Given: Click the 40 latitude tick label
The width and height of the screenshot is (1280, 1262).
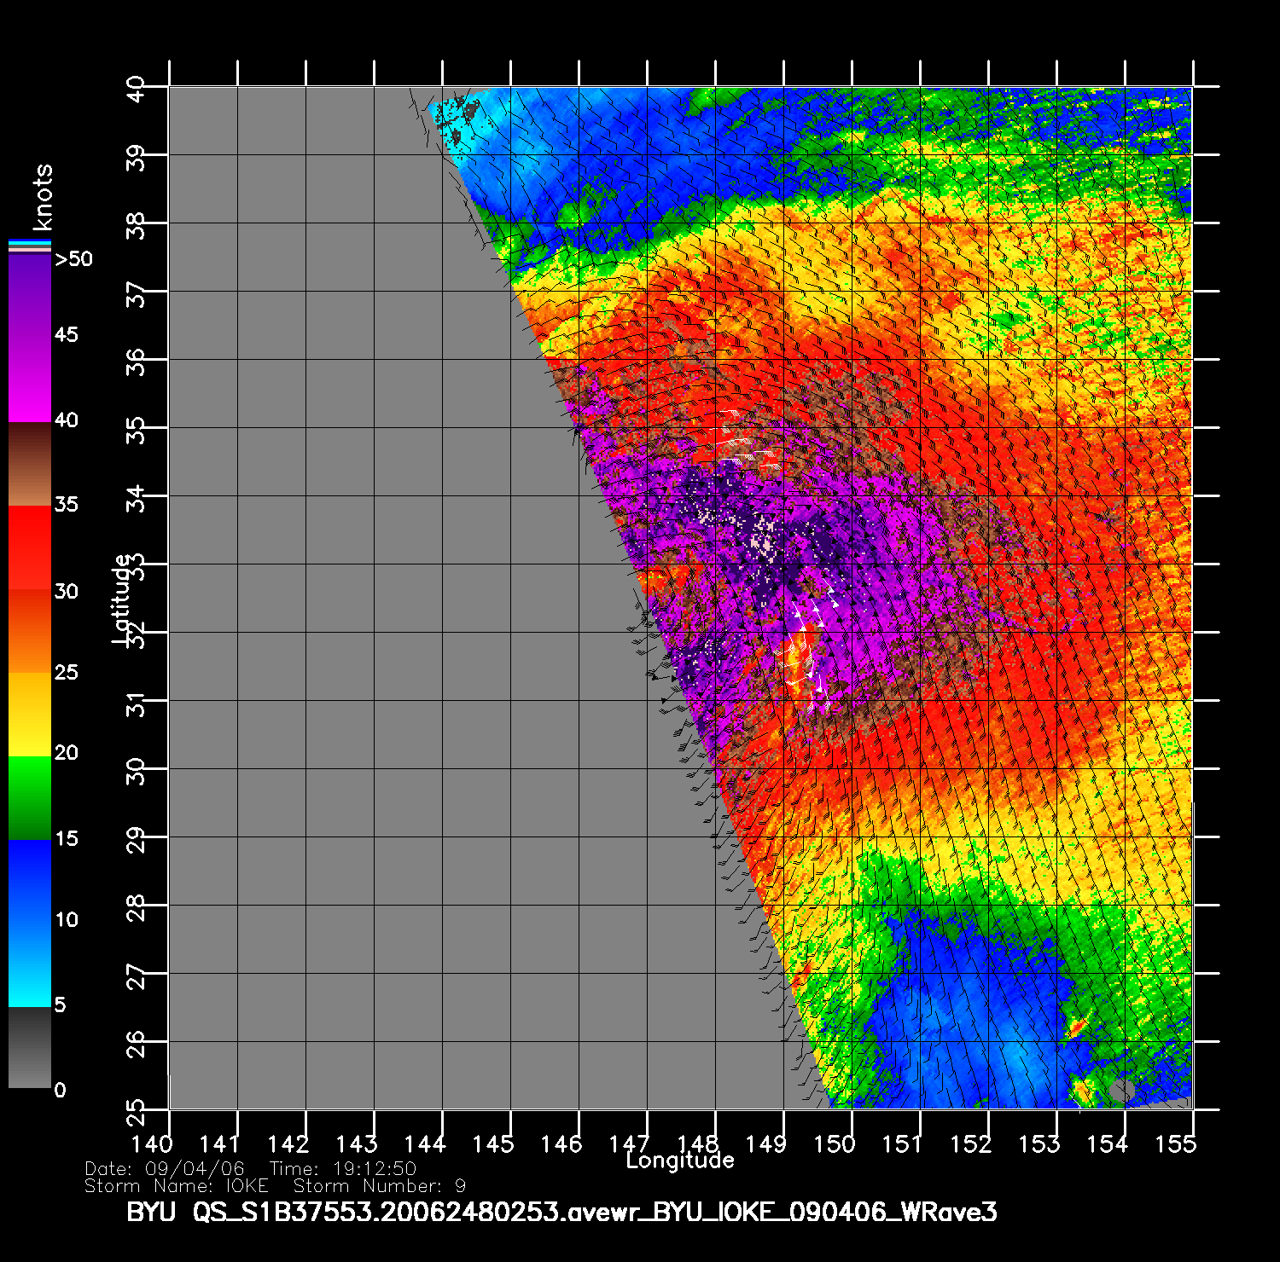Looking at the screenshot, I should coord(136,87).
